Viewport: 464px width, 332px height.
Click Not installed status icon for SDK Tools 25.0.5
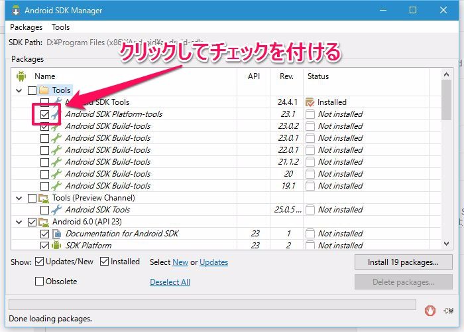coord(310,210)
